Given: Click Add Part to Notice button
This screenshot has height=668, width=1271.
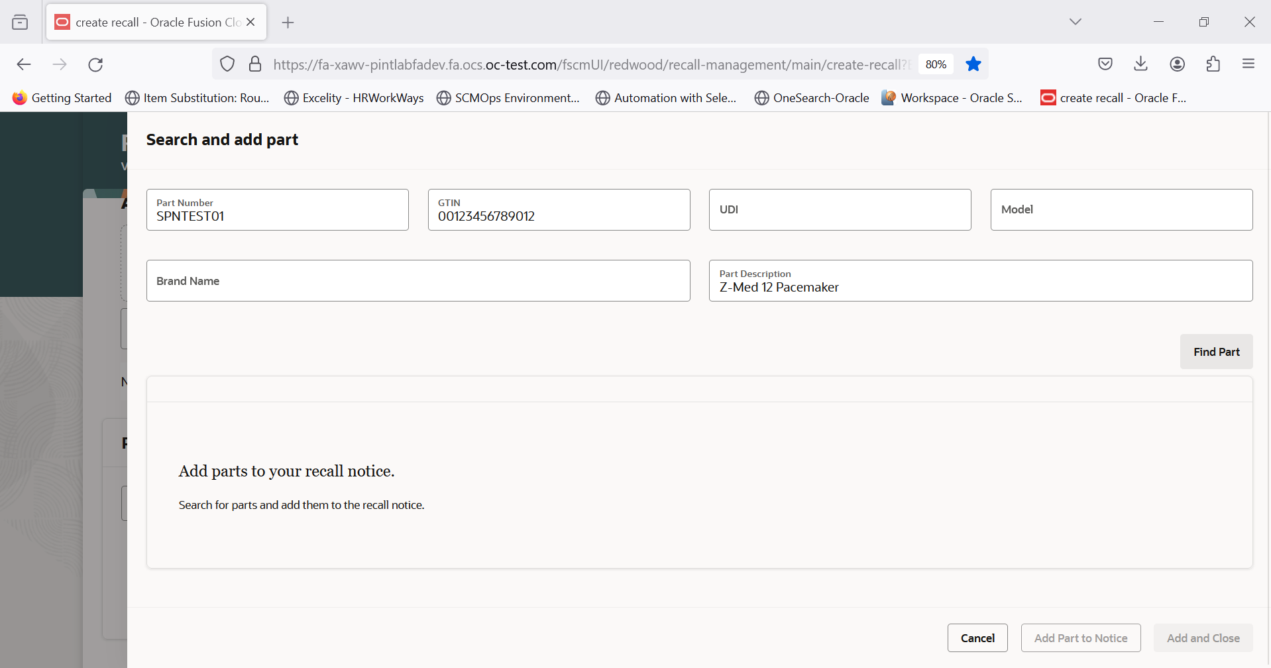Looking at the screenshot, I should click(x=1081, y=638).
